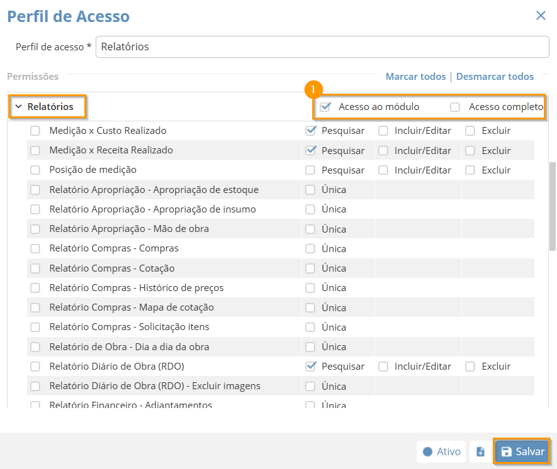Image resolution: width=557 pixels, height=469 pixels.
Task: Collapse the Relatórios section chevron
Action: (x=18, y=107)
